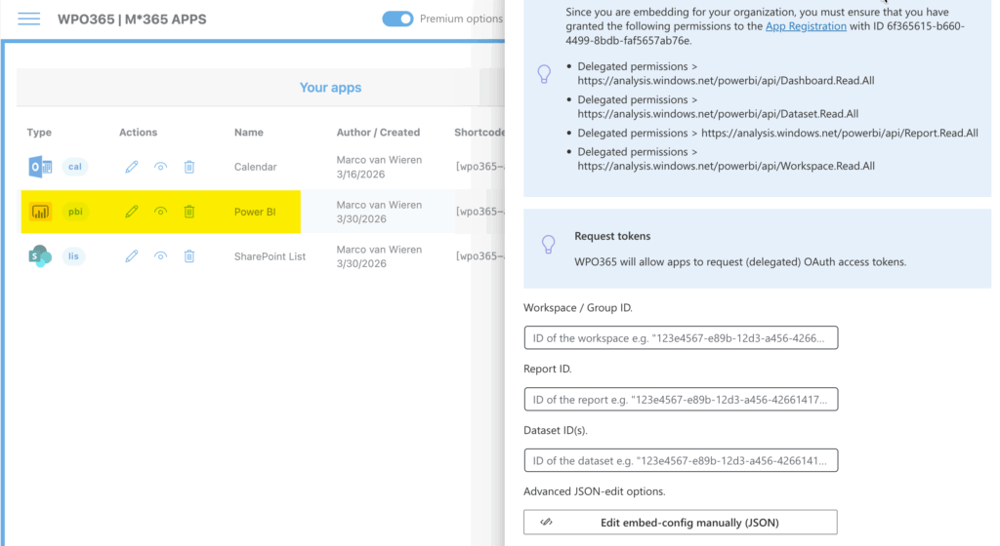Click the Outlook Calendar app type icon

click(40, 167)
